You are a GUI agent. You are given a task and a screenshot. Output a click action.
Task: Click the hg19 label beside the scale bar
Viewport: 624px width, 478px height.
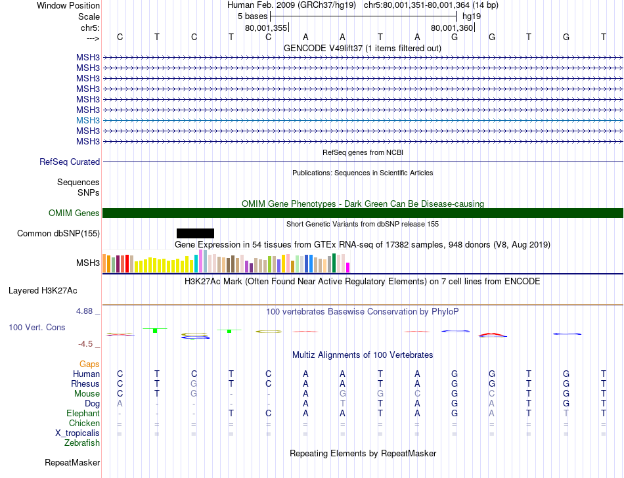tap(472, 16)
